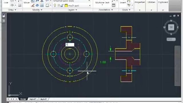This screenshot has height=103, width=183.
Task: Open the arrow beside the block attribute icon
Action: 132,5
